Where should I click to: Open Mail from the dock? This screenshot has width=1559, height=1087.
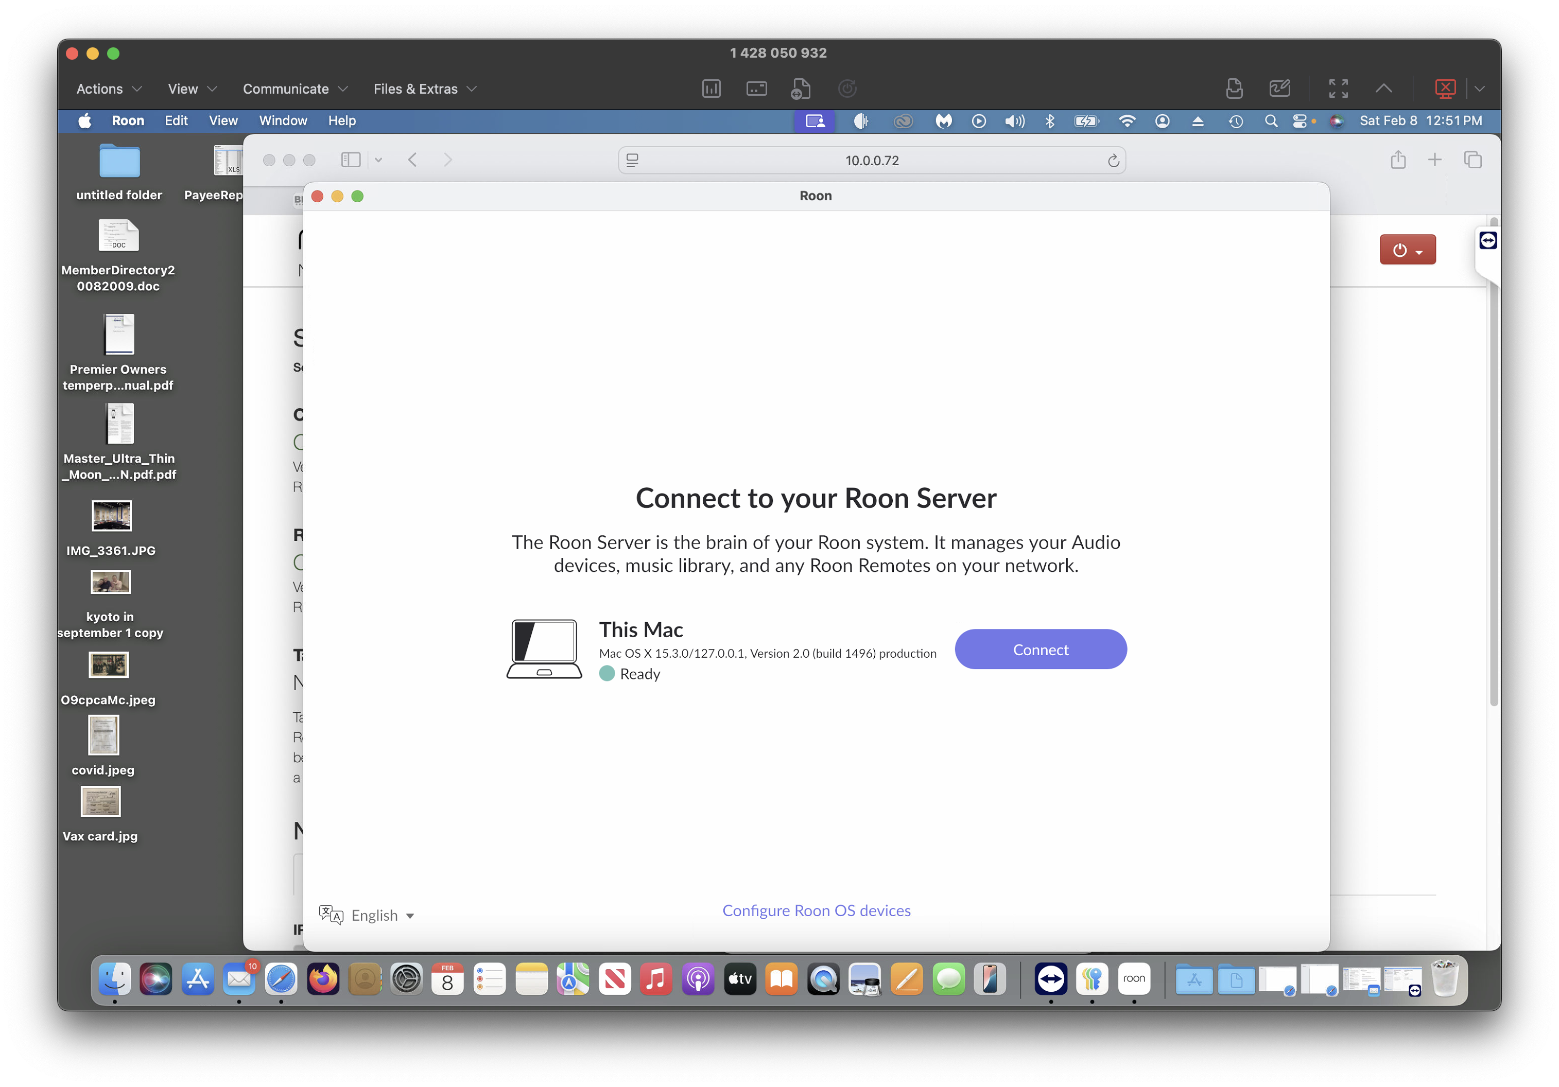tap(239, 979)
